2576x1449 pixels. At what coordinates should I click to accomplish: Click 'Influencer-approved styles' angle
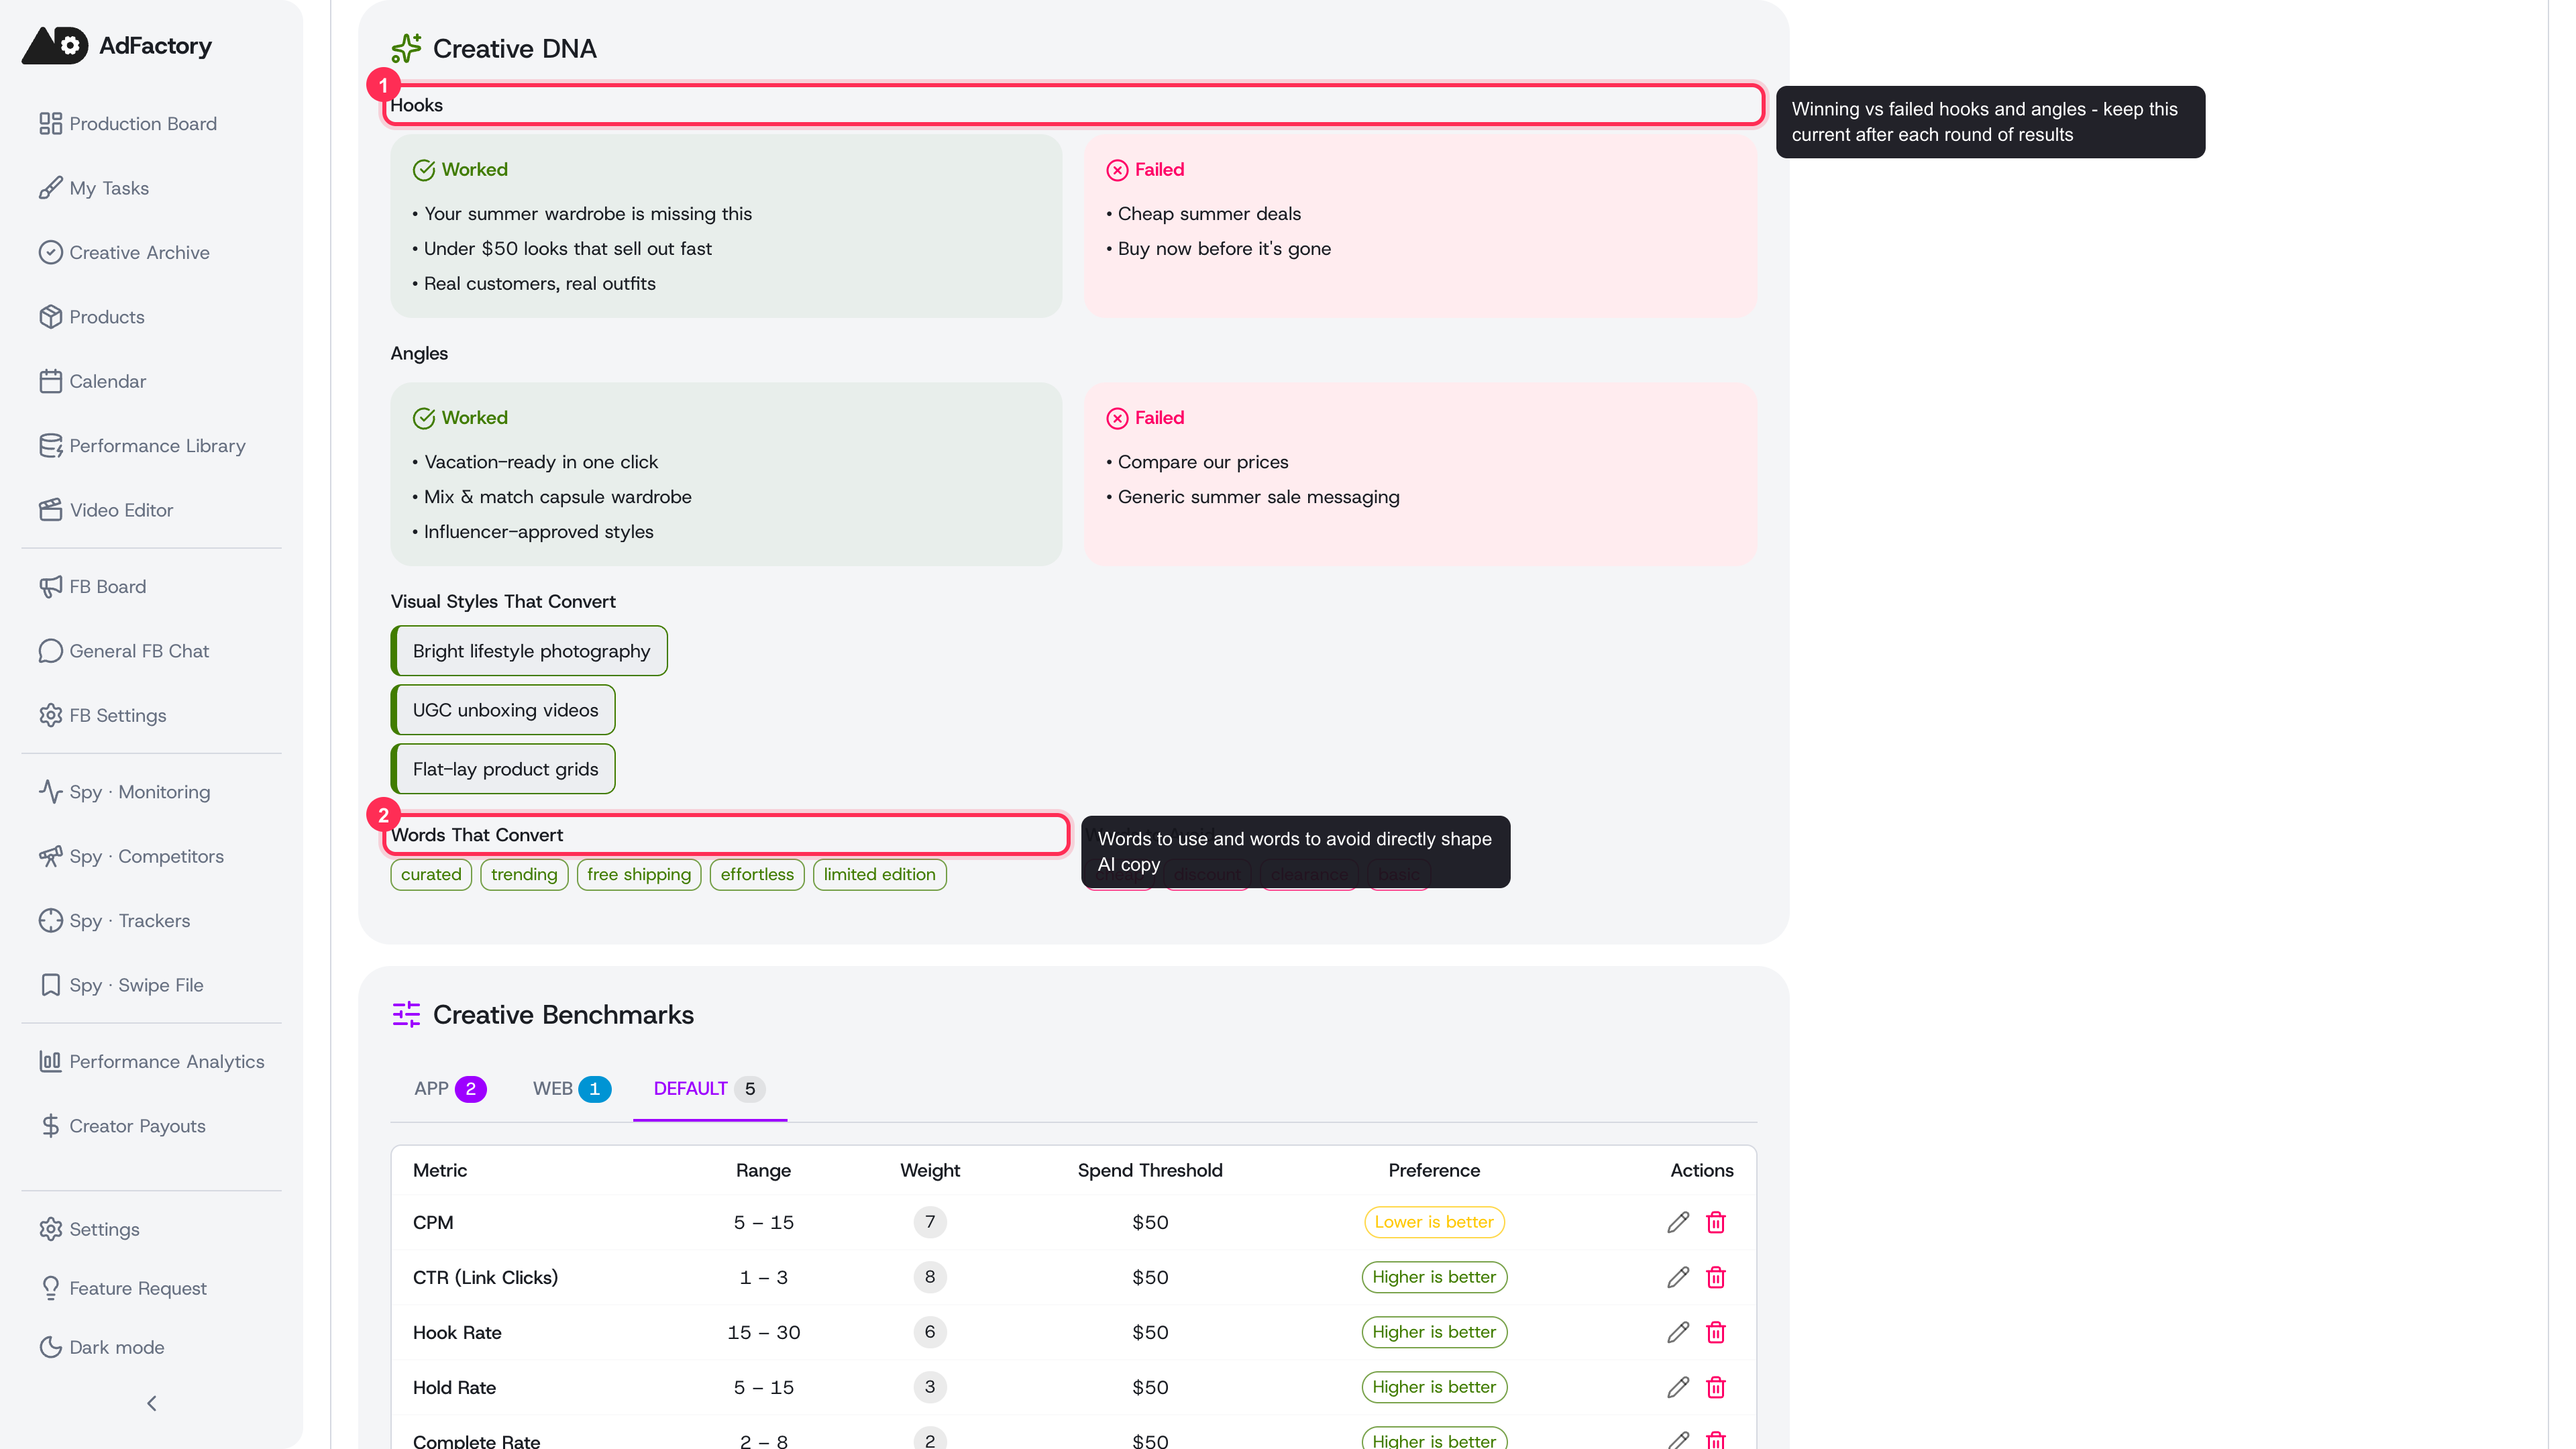tap(539, 532)
